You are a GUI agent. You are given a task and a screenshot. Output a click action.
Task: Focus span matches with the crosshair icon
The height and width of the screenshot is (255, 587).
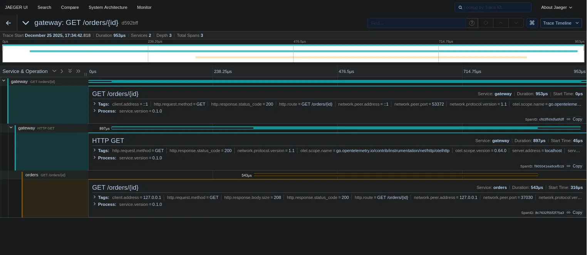(x=486, y=23)
